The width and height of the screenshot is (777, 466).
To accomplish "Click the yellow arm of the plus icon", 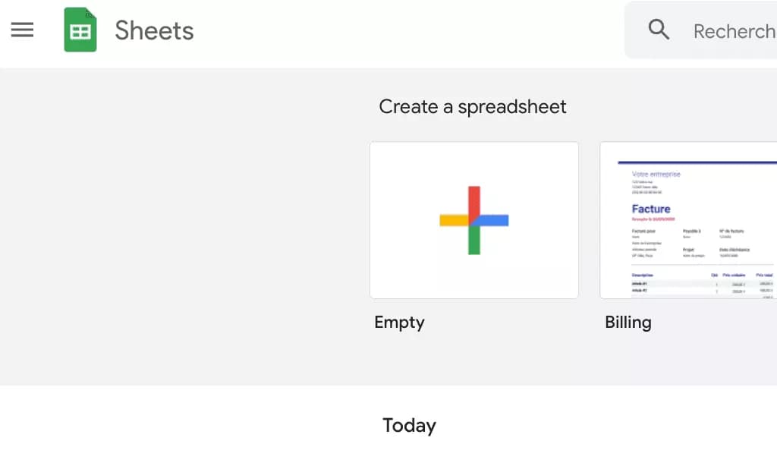I will (454, 221).
